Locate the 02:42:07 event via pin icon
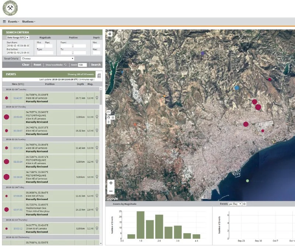 (x=97, y=98)
